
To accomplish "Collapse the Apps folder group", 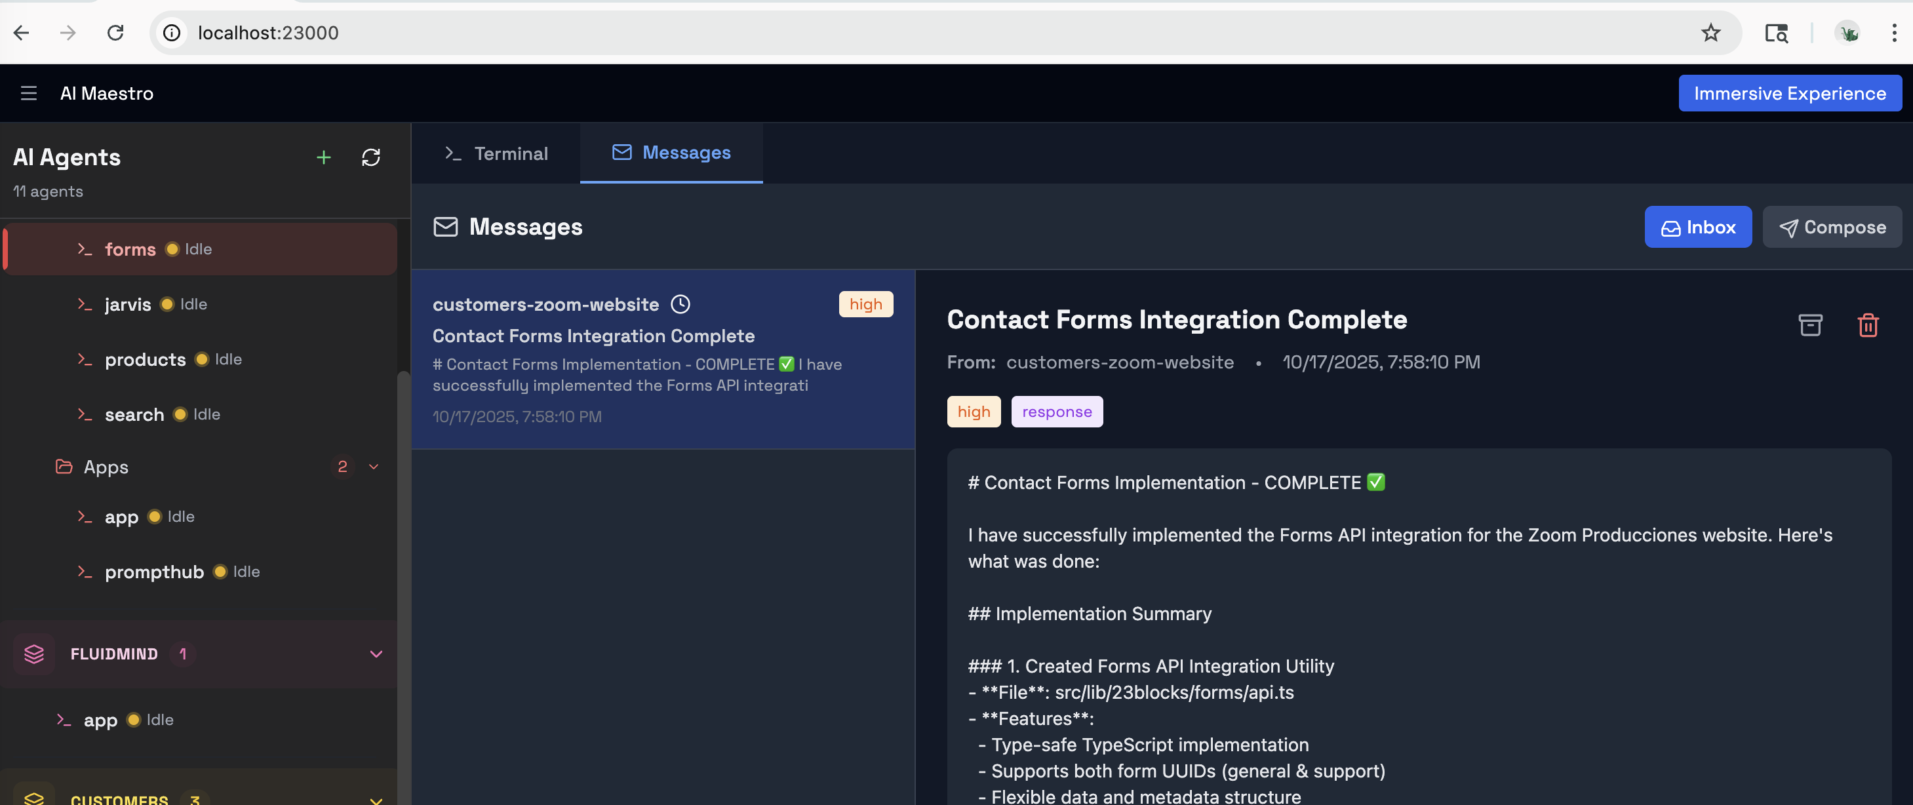I will click(x=374, y=467).
